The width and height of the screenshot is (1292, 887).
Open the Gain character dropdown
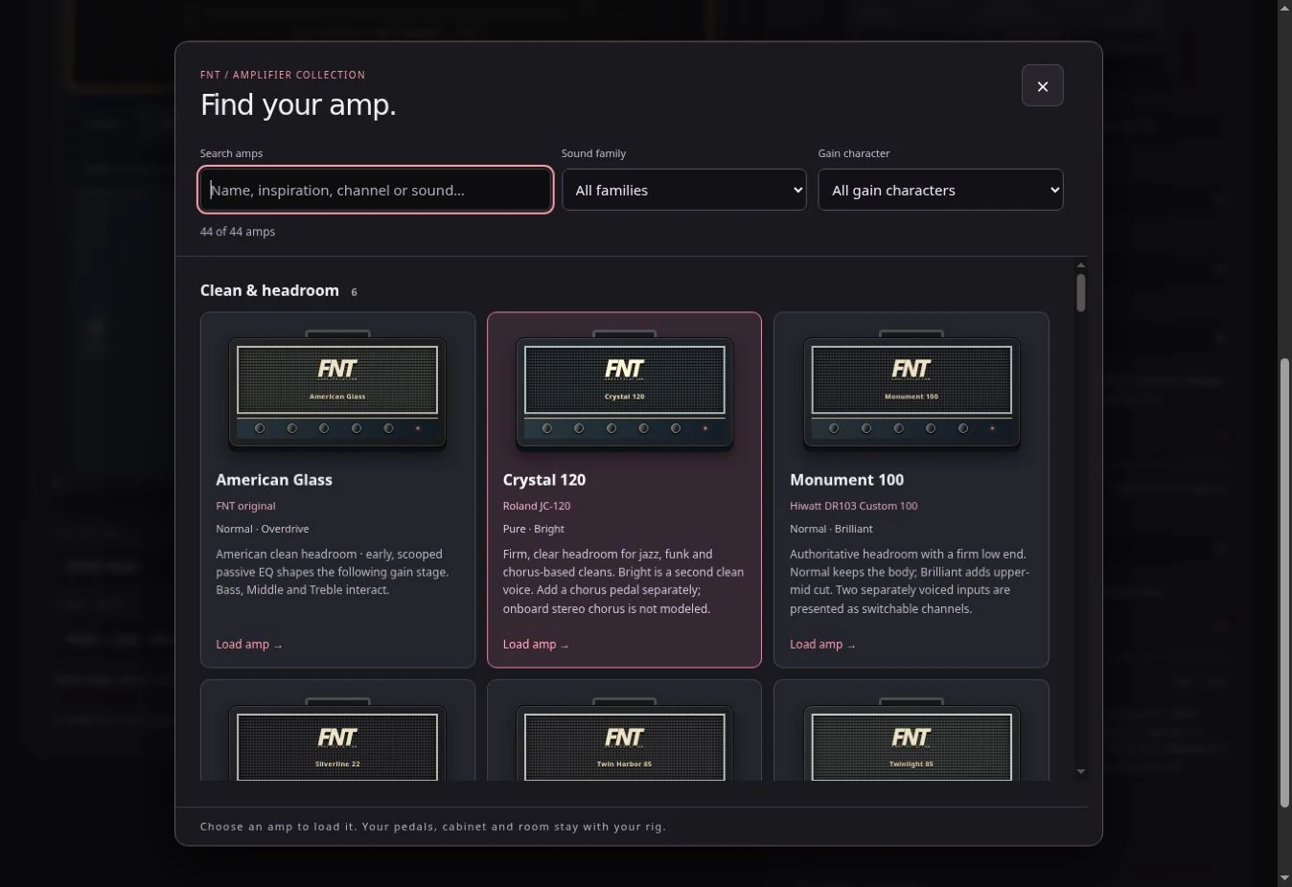(x=940, y=190)
